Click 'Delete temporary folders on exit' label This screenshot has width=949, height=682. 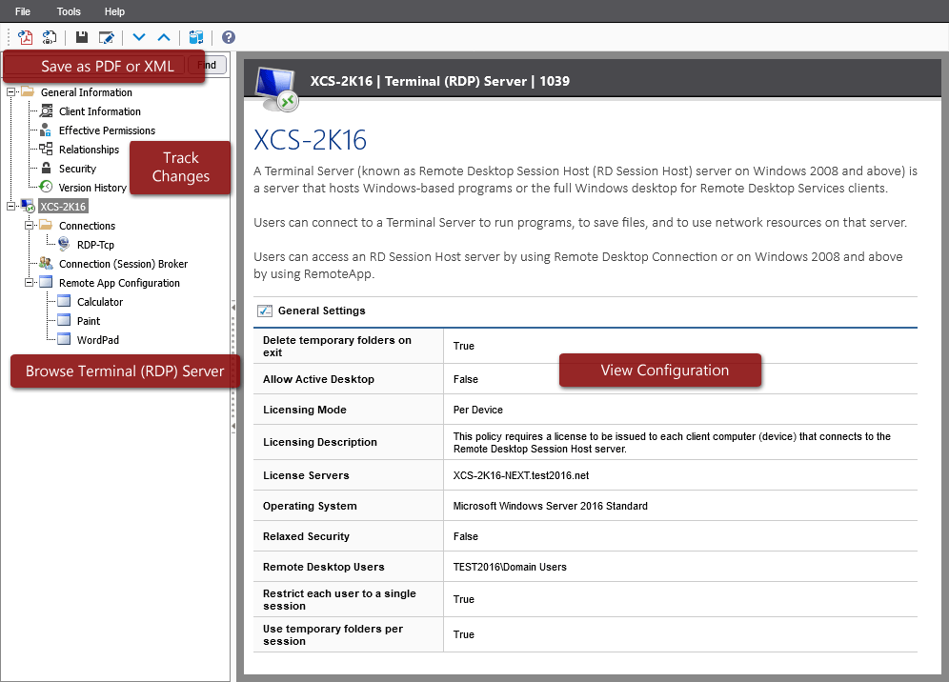(337, 346)
